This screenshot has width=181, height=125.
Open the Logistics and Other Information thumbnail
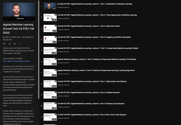(x=50, y=39)
